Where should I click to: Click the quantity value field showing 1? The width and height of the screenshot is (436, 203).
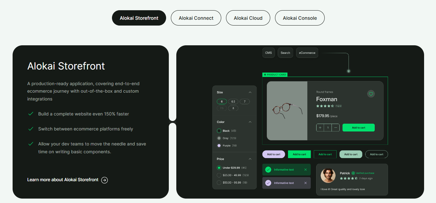(x=328, y=128)
